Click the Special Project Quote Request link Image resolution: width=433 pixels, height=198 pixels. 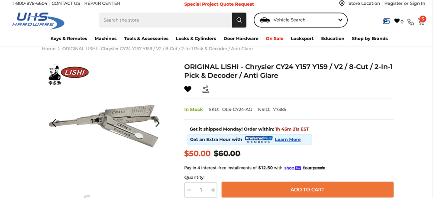[x=219, y=4]
